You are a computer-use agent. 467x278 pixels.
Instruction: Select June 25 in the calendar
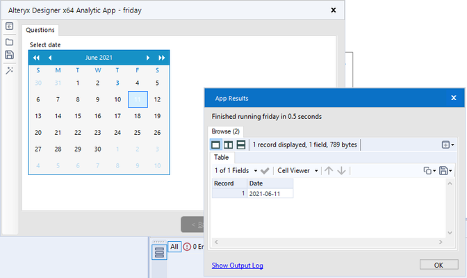[x=138, y=133]
